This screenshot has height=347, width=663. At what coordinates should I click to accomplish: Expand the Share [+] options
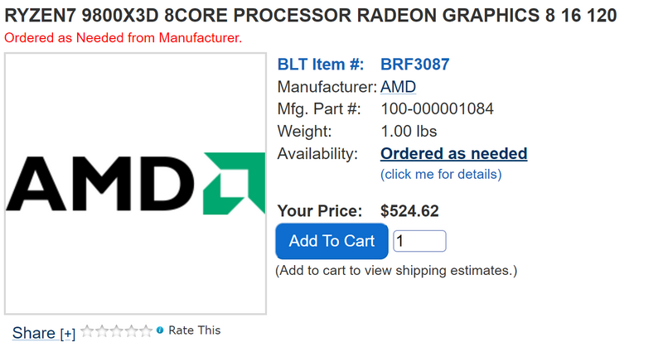pos(68,334)
